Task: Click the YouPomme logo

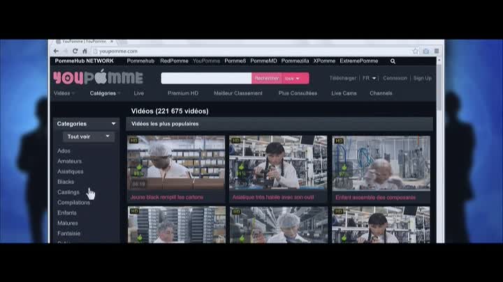Action: click(x=98, y=77)
